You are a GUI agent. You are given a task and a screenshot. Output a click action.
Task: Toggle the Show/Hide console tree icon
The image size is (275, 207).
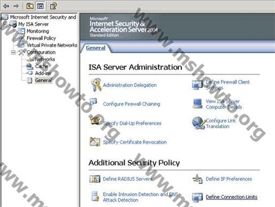click(x=40, y=6)
